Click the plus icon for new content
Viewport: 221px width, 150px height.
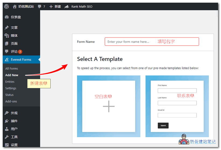51,6
